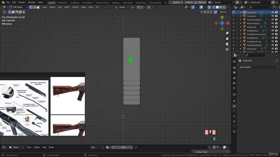Open the Modifiers wrench properties tab
Image resolution: width=280 pixels, height=157 pixels.
click(x=234, y=106)
